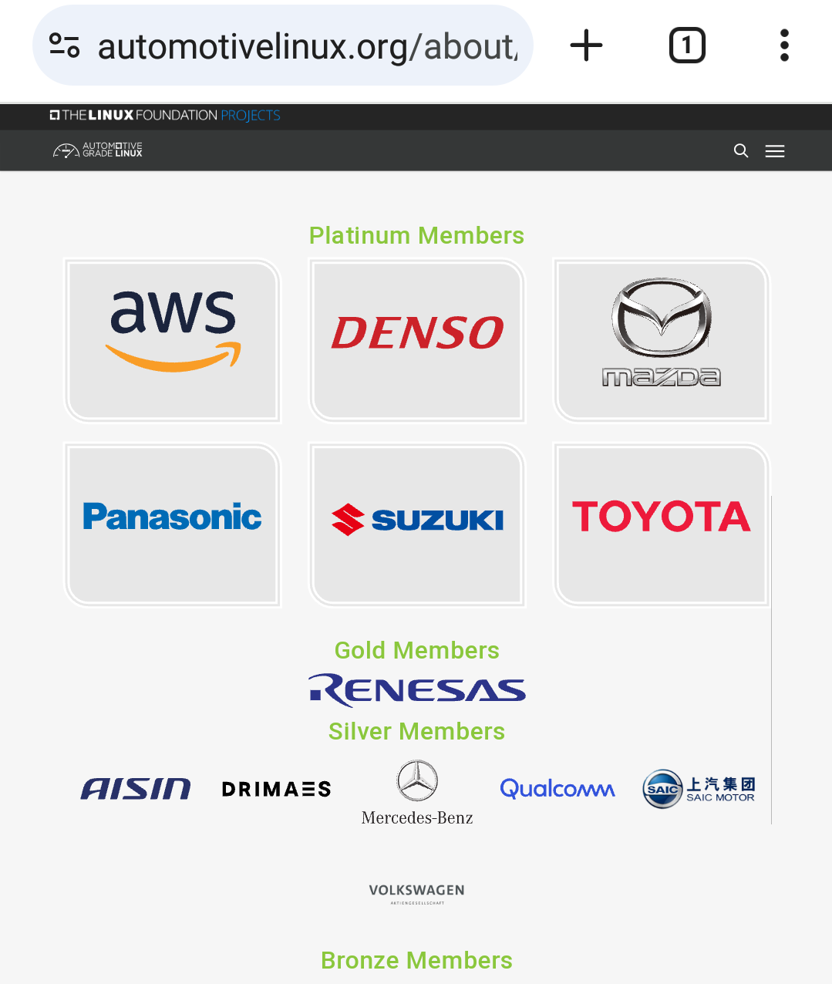Click the Mazda logo tile
The height and width of the screenshot is (984, 832).
(x=662, y=340)
